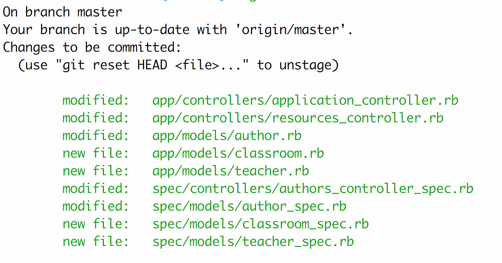
Task: Click the application_controller.rb file path
Action: point(305,100)
